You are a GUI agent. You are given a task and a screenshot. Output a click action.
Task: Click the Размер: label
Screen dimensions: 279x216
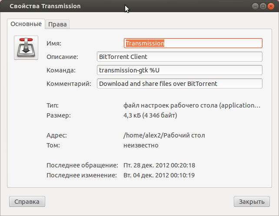coord(59,115)
